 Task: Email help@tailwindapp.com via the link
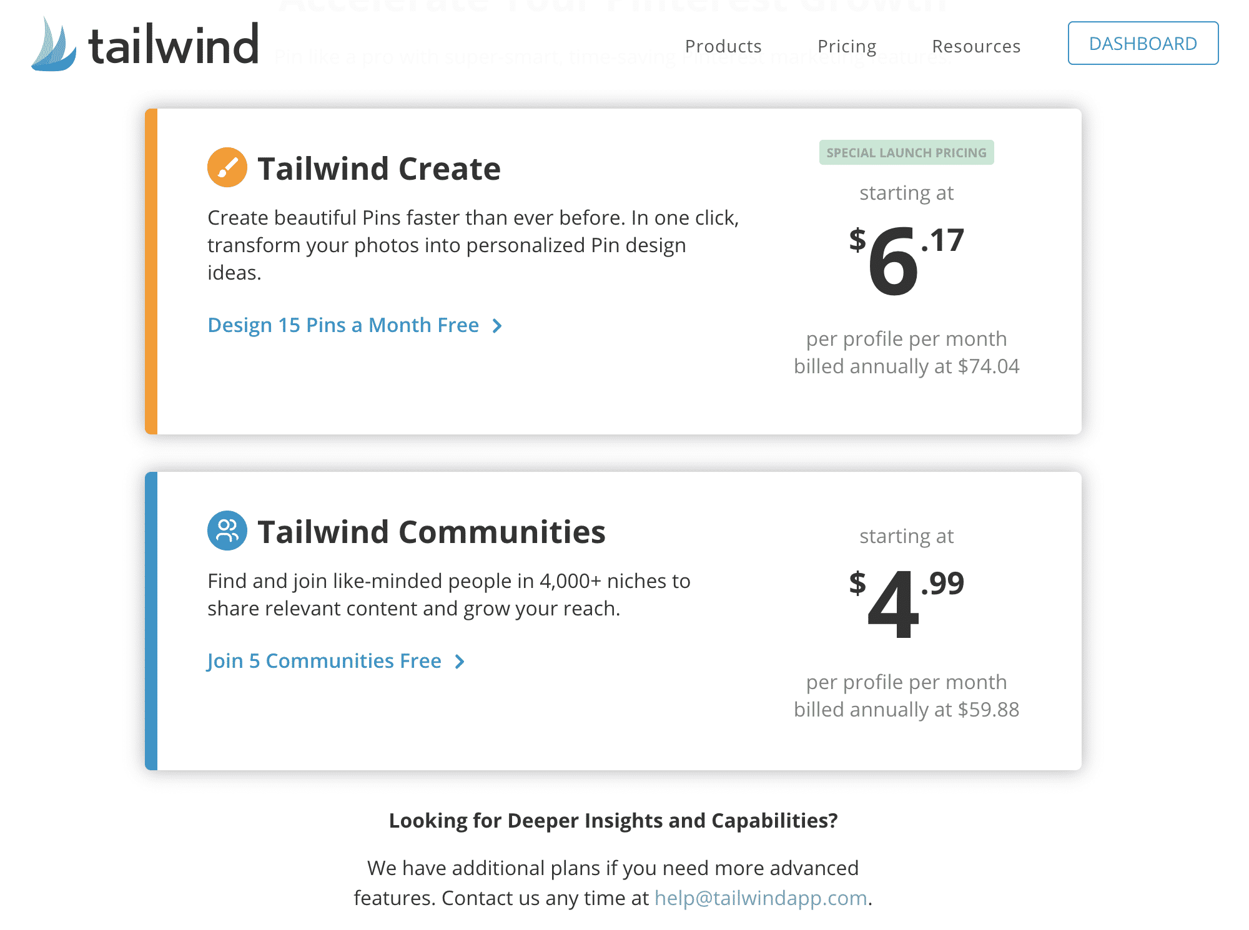(761, 898)
